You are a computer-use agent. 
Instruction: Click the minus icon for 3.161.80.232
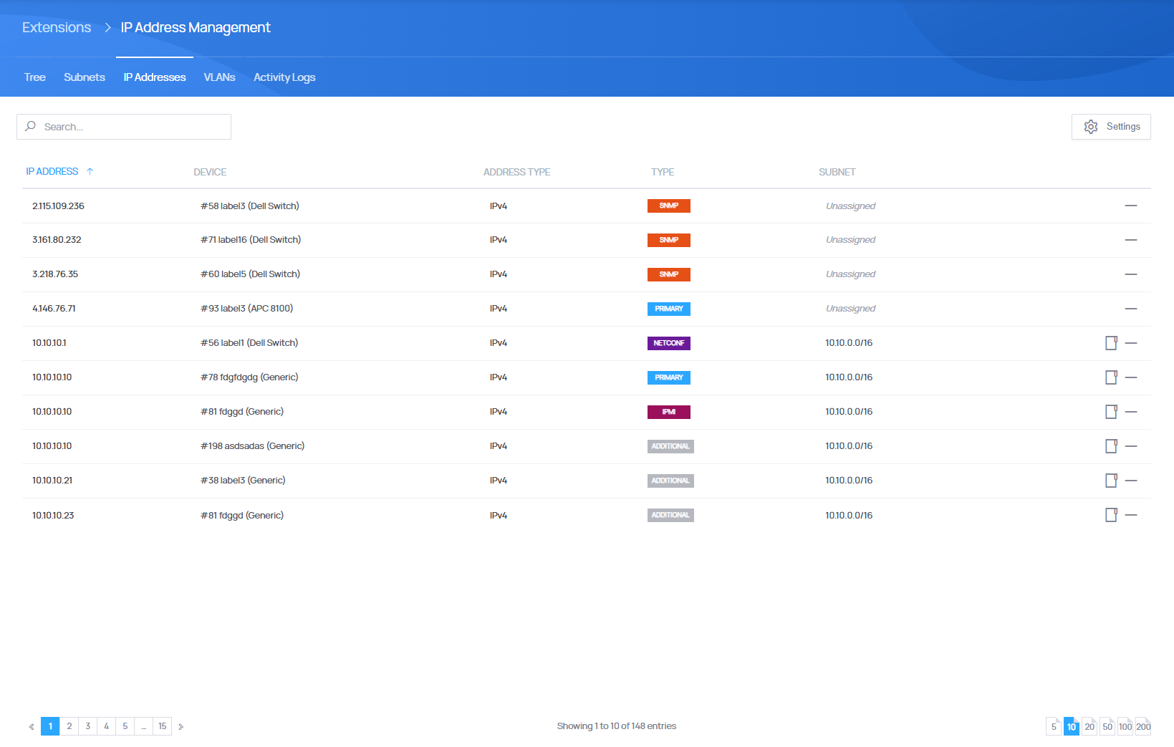[1131, 240]
